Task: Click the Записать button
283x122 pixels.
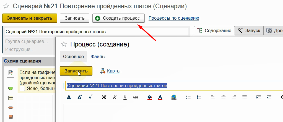Action: pyautogui.click(x=75, y=18)
